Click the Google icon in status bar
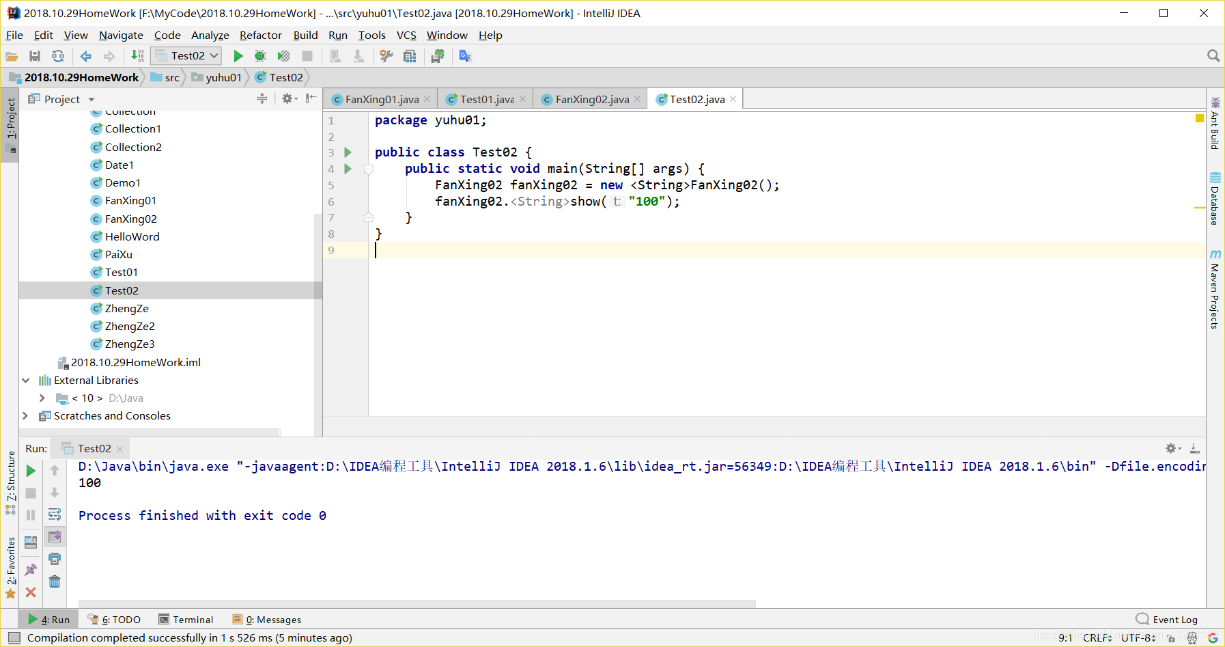1225x647 pixels. coord(1213,638)
